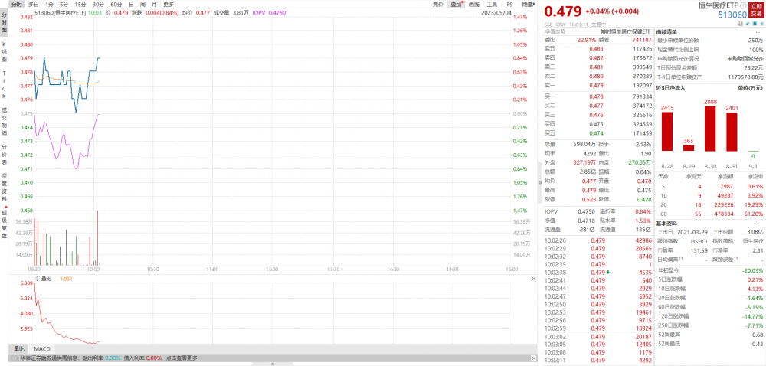This screenshot has height=366, width=766.
Task: Click 买五 price 0.474 in order book
Action: pyautogui.click(x=597, y=133)
